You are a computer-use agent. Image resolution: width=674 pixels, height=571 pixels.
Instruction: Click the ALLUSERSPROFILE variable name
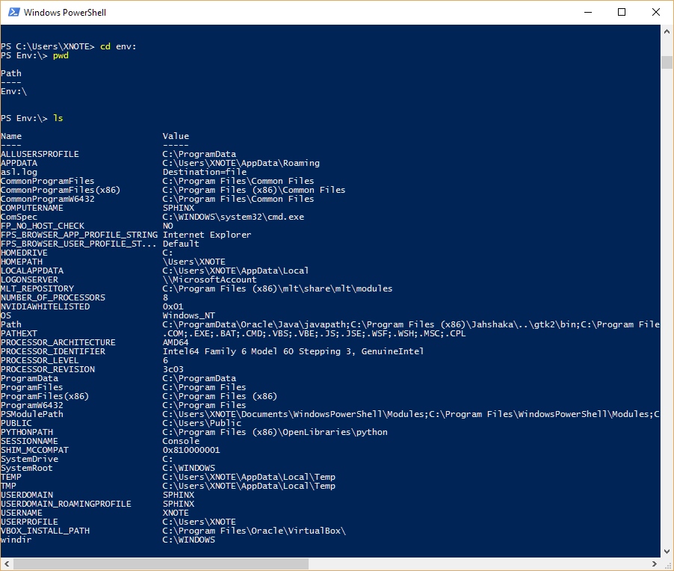click(x=40, y=154)
